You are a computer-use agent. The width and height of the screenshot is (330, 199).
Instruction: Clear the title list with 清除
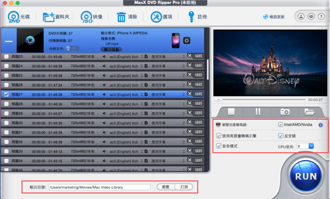point(127,17)
